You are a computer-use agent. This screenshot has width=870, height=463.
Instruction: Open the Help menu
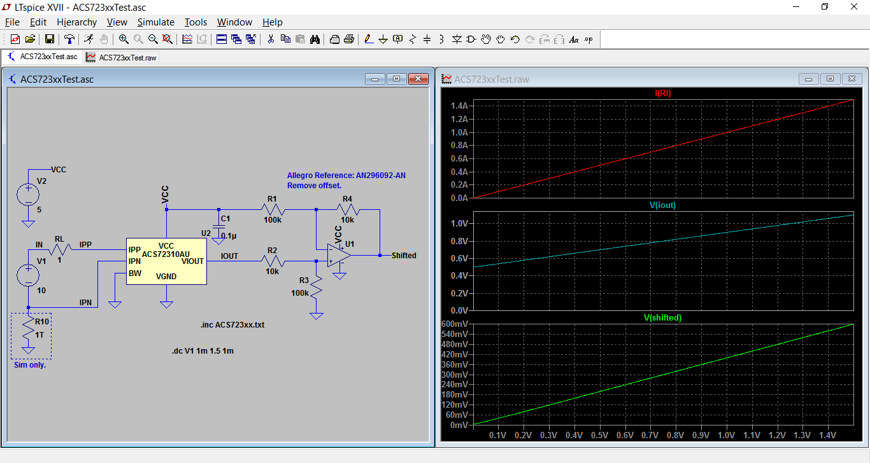pos(273,22)
